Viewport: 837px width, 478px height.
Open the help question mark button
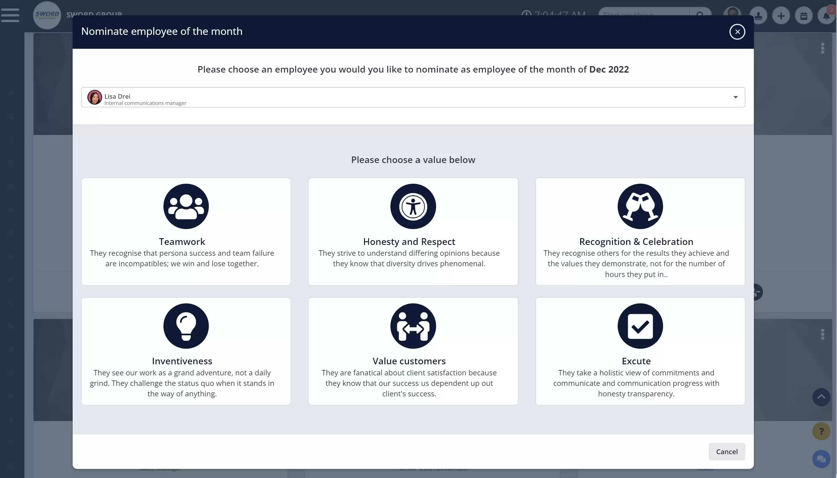tap(821, 431)
